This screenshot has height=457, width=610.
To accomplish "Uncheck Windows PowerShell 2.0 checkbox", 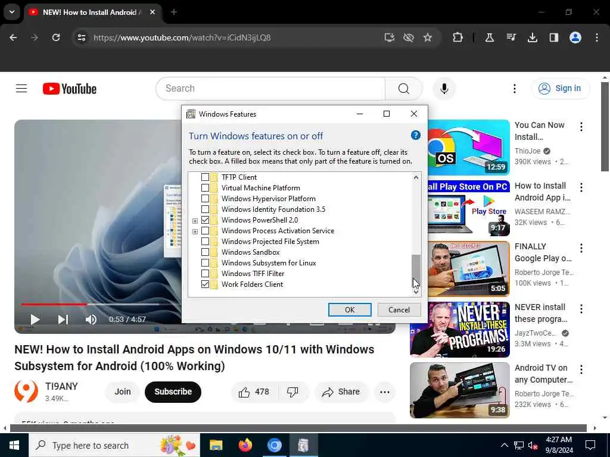I will (205, 220).
